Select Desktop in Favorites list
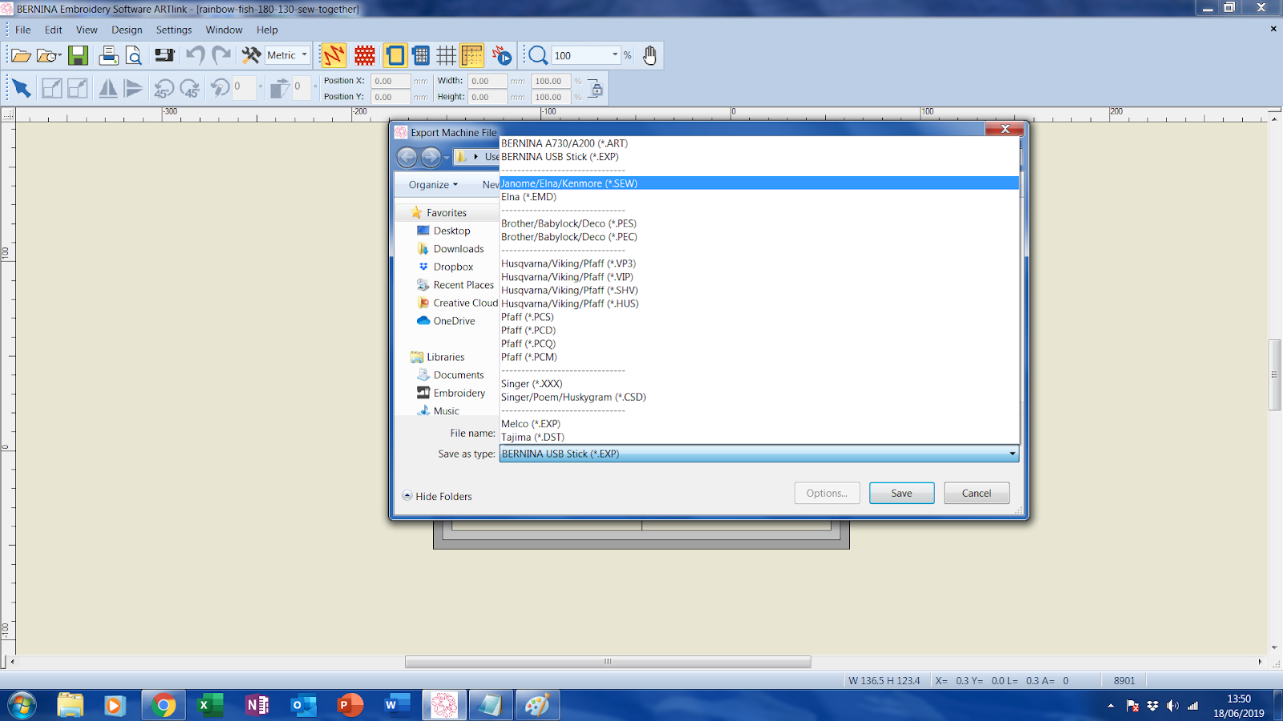 451,231
